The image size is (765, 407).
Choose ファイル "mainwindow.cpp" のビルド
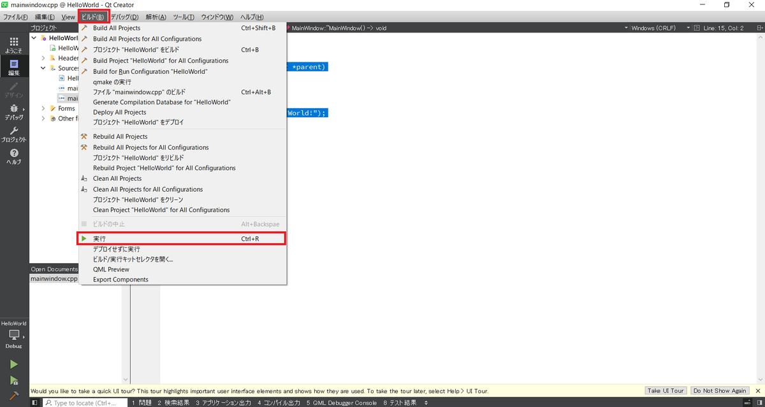click(182, 92)
